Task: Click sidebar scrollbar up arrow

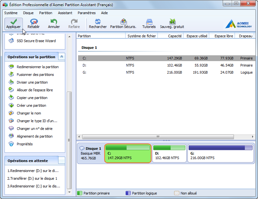Action: point(69,37)
